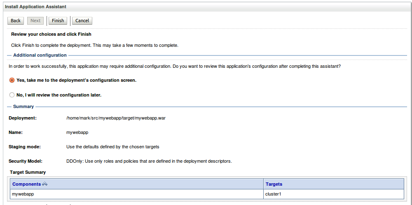Select the mywebapp cell in Target Summary table
The height and width of the screenshot is (205, 412).
point(23,194)
